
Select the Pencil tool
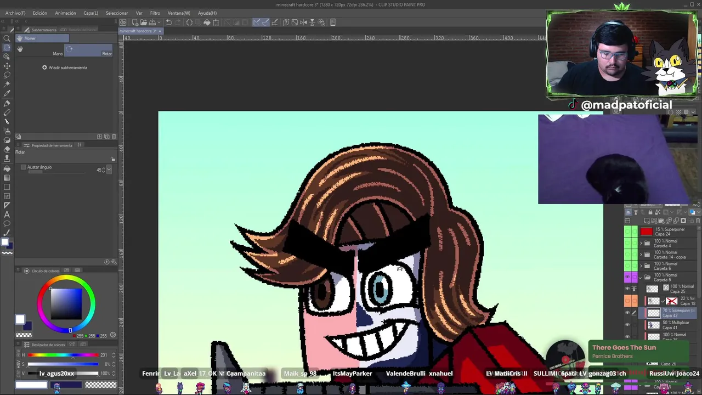click(7, 112)
